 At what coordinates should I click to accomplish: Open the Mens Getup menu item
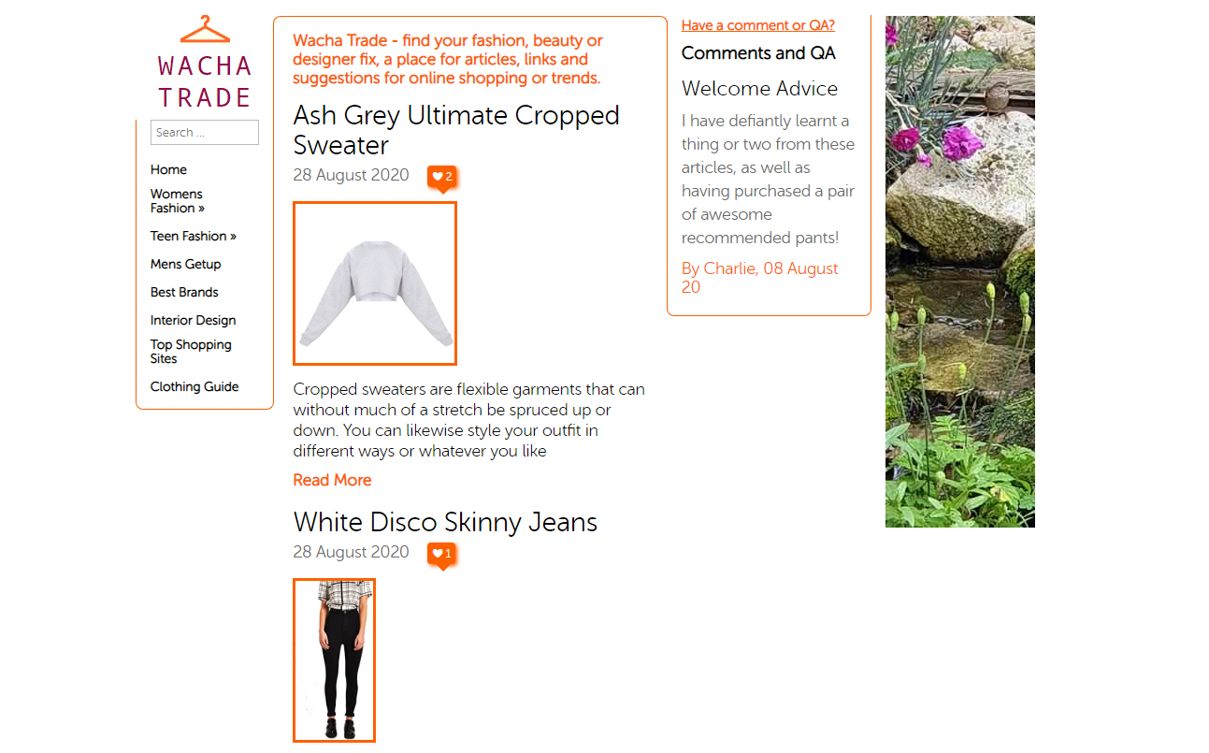point(185,264)
